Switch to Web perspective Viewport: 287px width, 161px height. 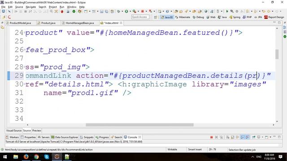point(211,17)
